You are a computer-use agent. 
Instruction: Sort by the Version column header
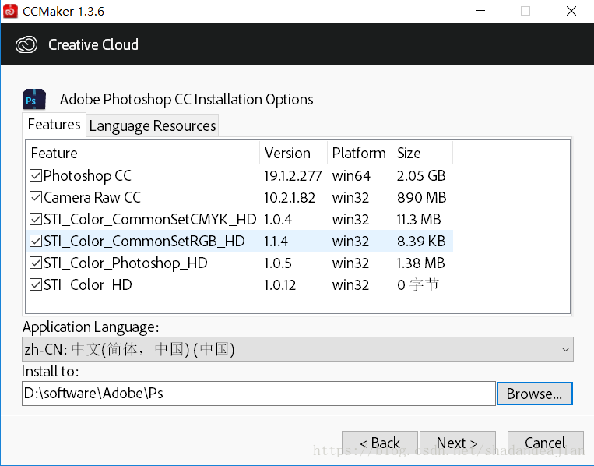293,153
